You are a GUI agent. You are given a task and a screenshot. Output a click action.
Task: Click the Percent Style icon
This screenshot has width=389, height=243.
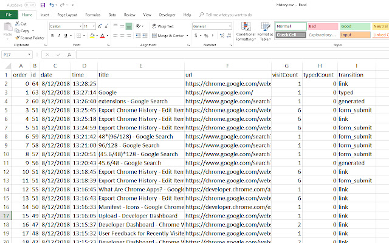click(206, 36)
